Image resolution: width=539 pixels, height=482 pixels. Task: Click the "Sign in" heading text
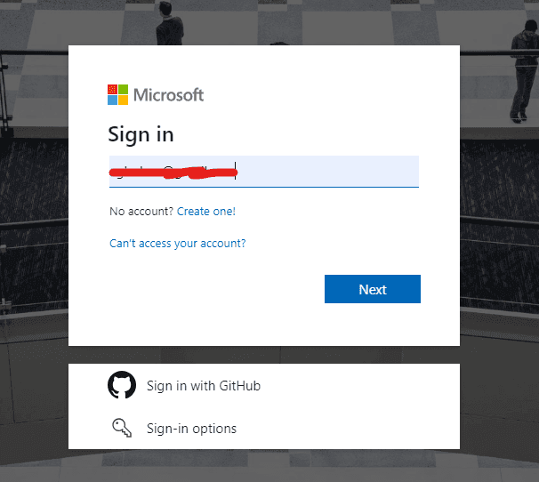pos(141,134)
